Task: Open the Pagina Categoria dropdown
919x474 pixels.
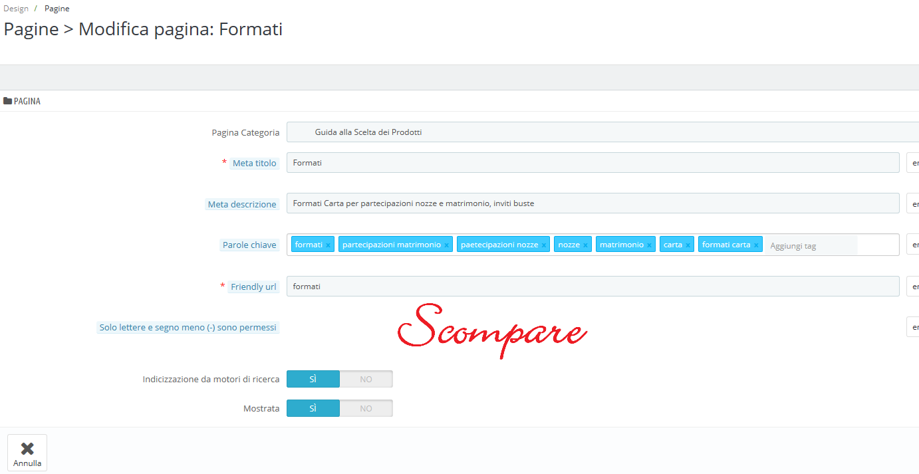Action: point(602,132)
